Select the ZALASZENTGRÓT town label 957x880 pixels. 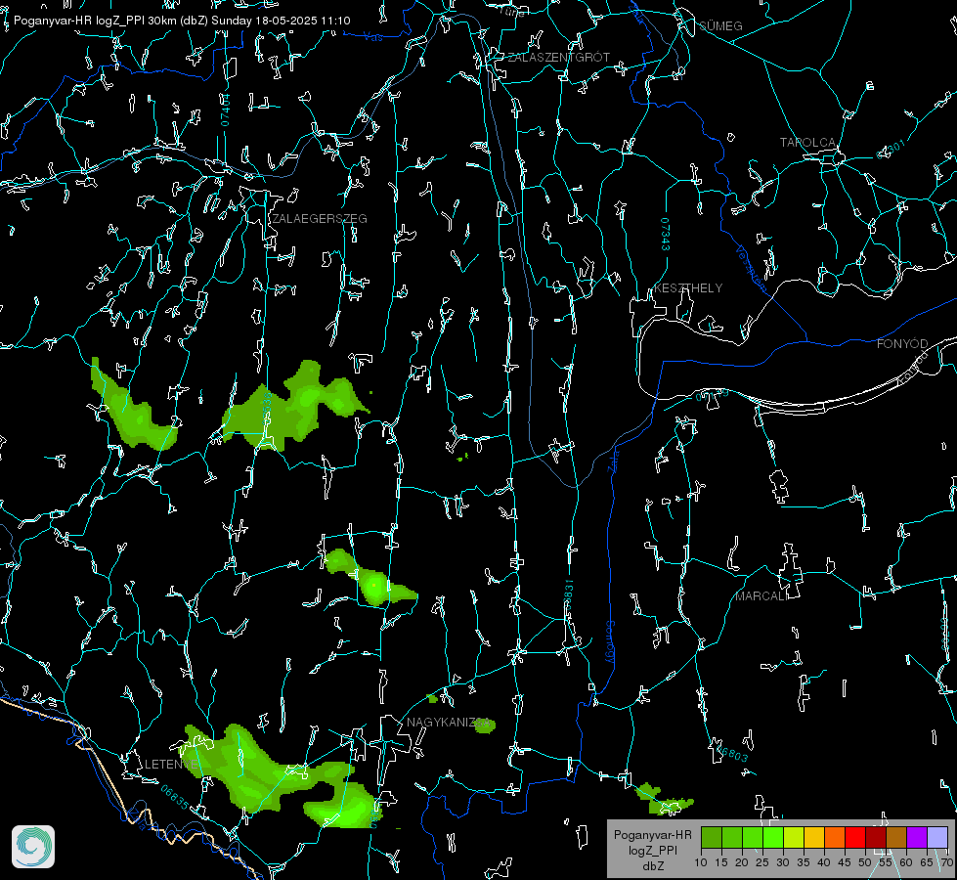tap(558, 57)
